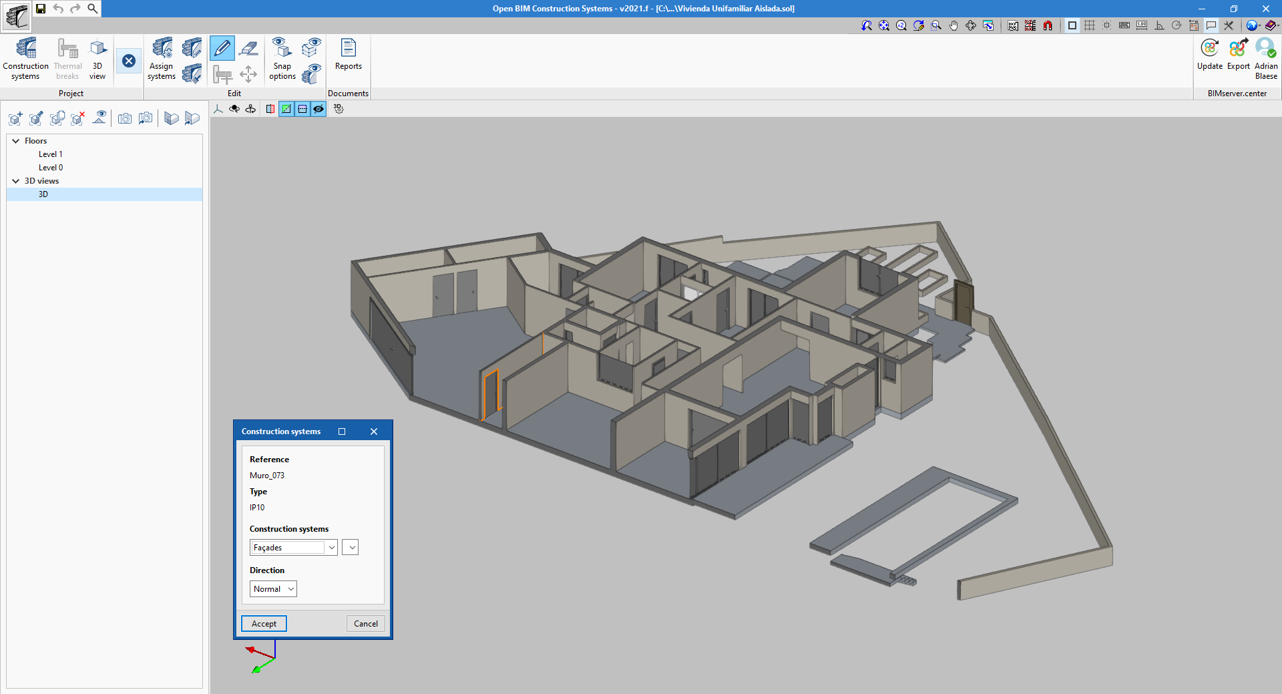The image size is (1282, 694).
Task: Click Update on BIMserver.center
Action: click(x=1210, y=55)
